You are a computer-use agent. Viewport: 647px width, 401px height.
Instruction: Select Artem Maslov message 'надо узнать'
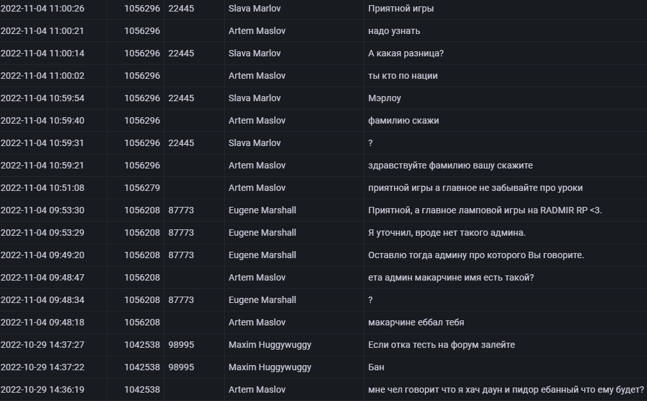click(394, 31)
